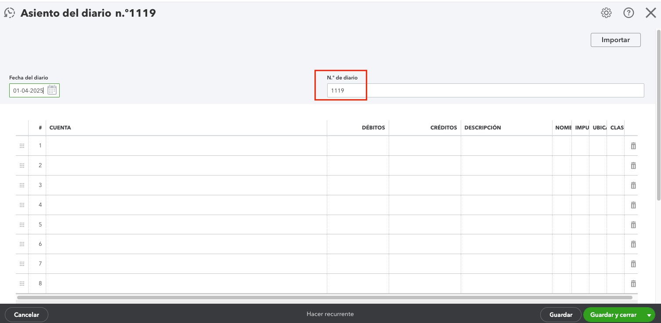Click the Importar button
The width and height of the screenshot is (661, 323).
(615, 39)
